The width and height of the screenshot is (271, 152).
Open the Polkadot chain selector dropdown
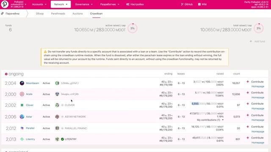coord(18,4)
